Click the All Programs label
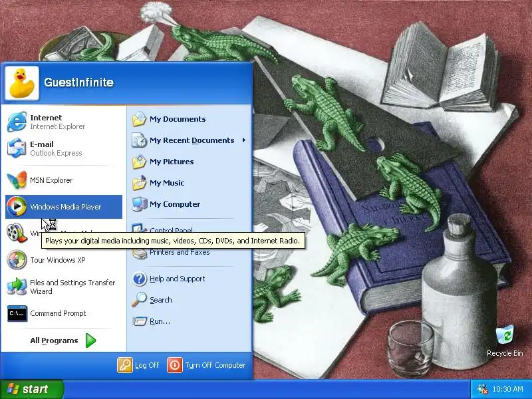This screenshot has width=532, height=399. (x=54, y=340)
